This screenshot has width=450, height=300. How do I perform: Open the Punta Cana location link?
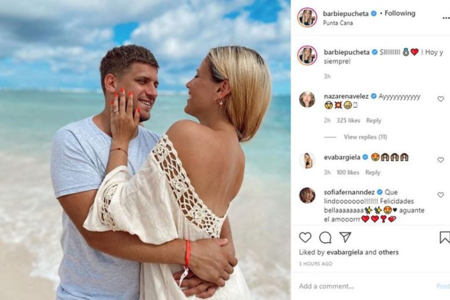click(x=338, y=23)
